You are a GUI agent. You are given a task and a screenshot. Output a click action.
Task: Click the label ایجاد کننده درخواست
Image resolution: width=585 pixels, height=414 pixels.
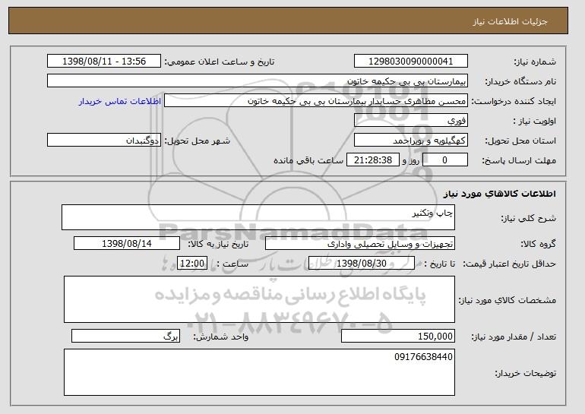(x=514, y=102)
